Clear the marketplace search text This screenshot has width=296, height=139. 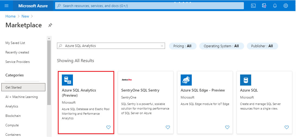tap(162, 46)
